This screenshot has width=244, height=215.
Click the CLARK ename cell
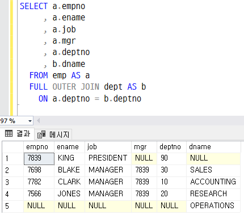[70, 183]
